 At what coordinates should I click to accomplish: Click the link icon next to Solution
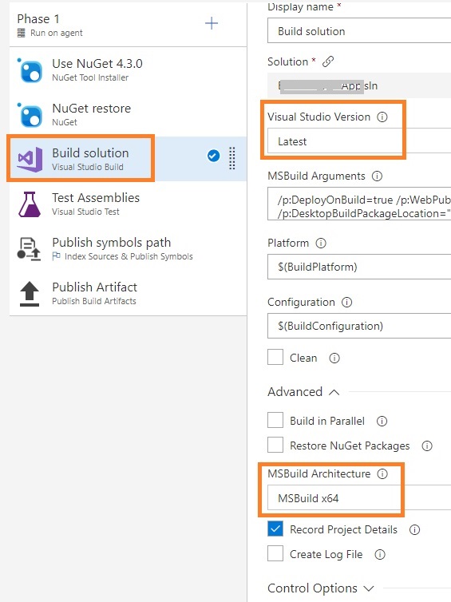coord(328,61)
